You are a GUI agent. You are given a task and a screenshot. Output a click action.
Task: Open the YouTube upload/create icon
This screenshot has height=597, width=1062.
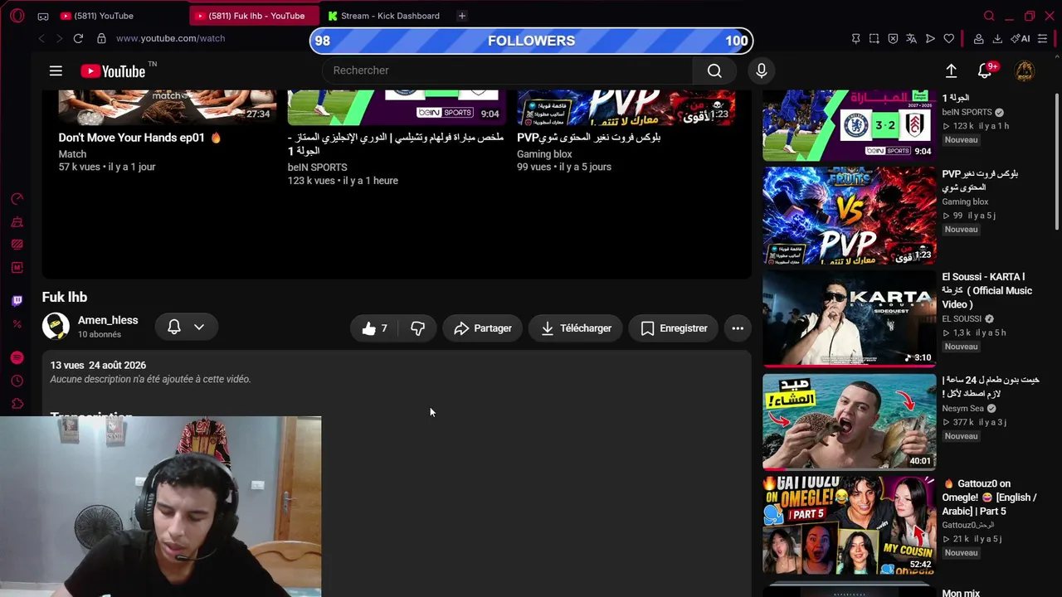[x=952, y=70]
